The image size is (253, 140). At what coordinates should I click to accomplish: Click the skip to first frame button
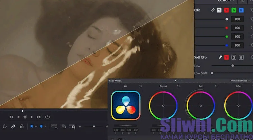pyautogui.click(x=11, y=117)
